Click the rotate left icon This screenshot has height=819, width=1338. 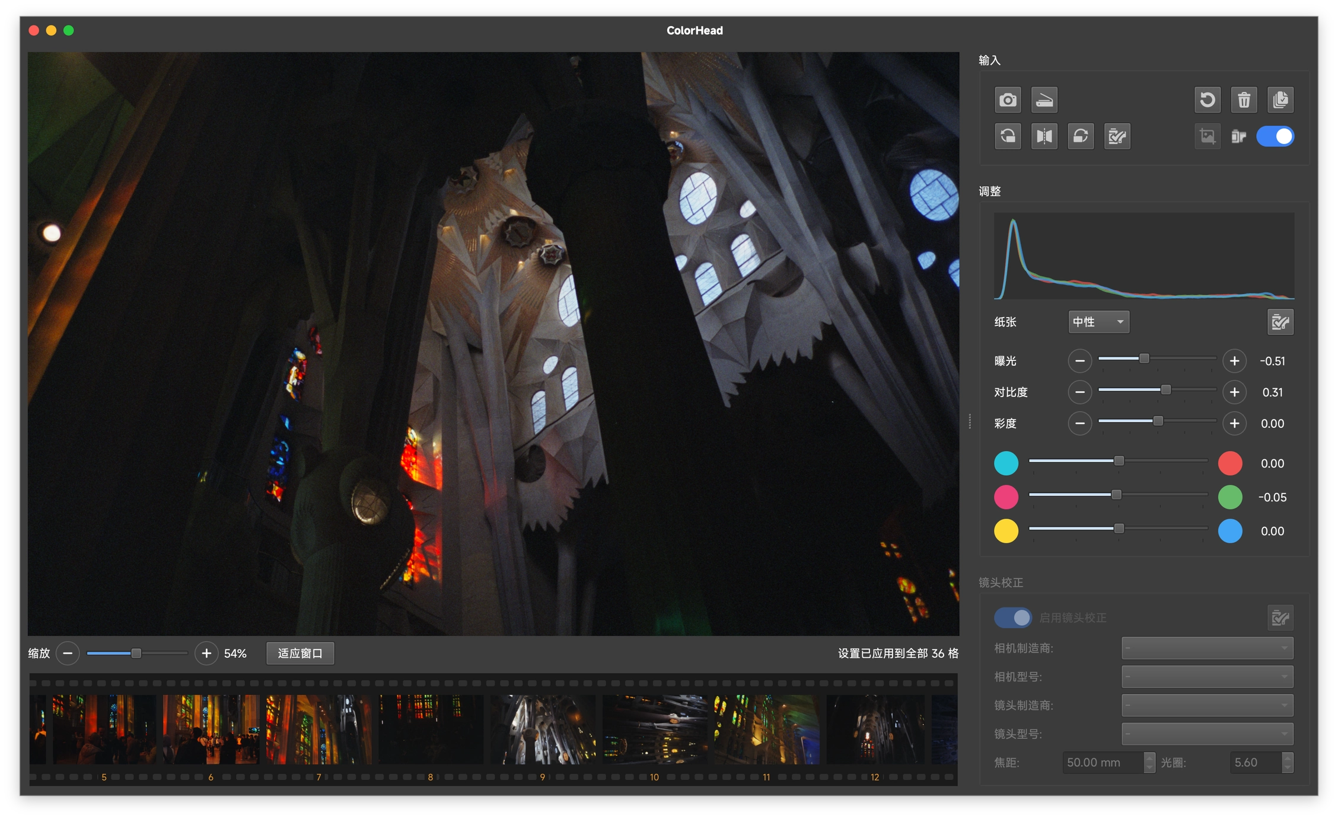pyautogui.click(x=1007, y=136)
